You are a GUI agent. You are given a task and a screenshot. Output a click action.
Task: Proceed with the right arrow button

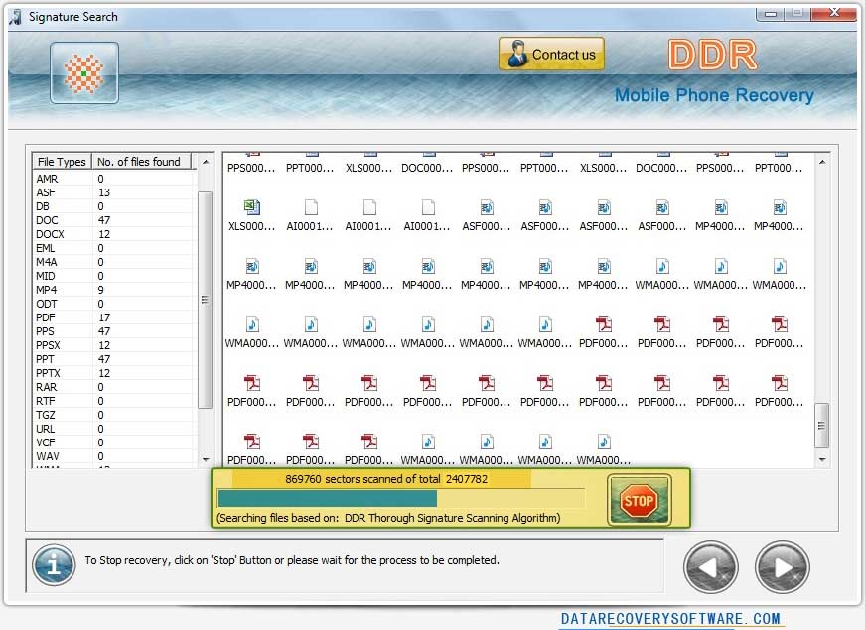point(783,567)
